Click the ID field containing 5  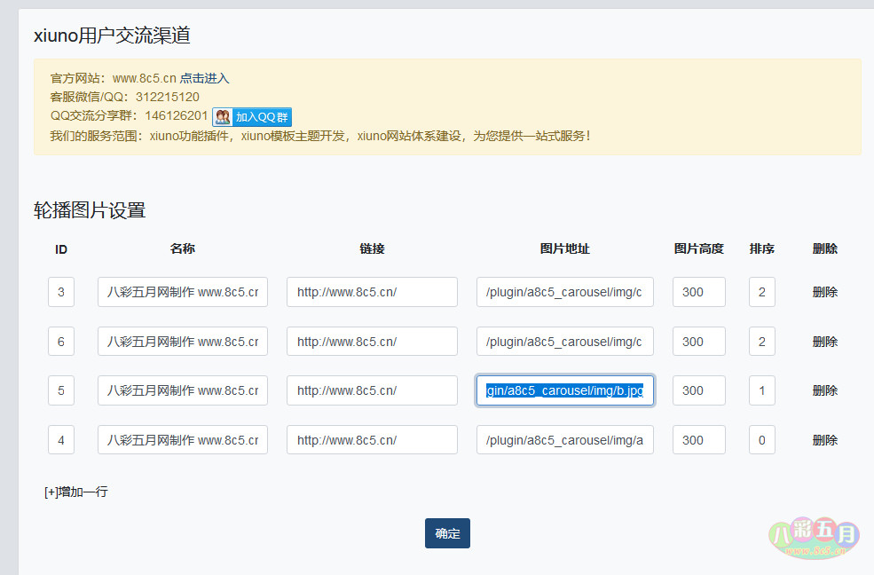[x=61, y=390]
